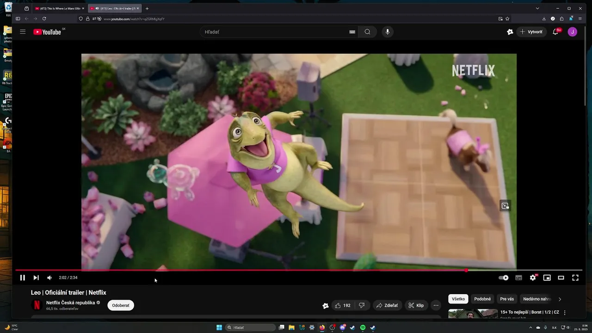Select the Nedávno nahrané filter chip

(536, 299)
